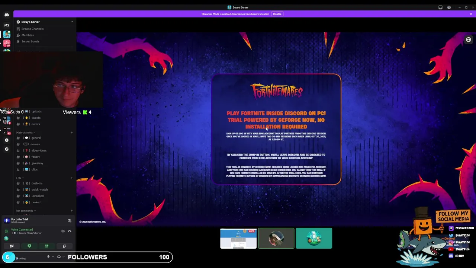Add a channel to Main channels

[72, 133]
